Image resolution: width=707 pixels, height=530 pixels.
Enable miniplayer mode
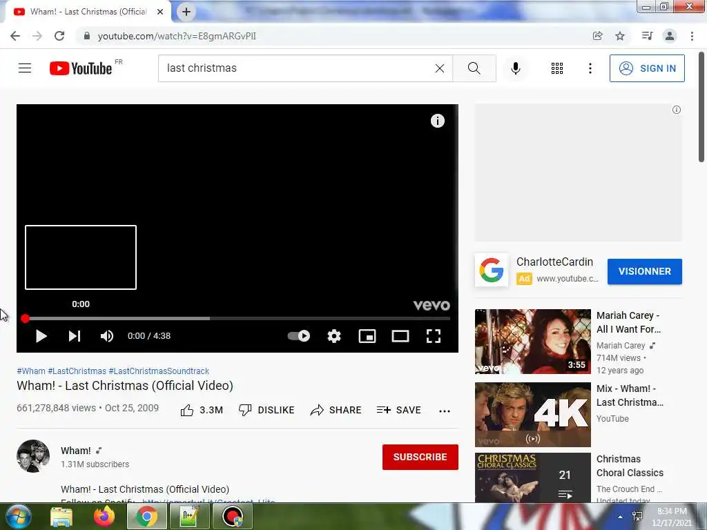click(367, 336)
